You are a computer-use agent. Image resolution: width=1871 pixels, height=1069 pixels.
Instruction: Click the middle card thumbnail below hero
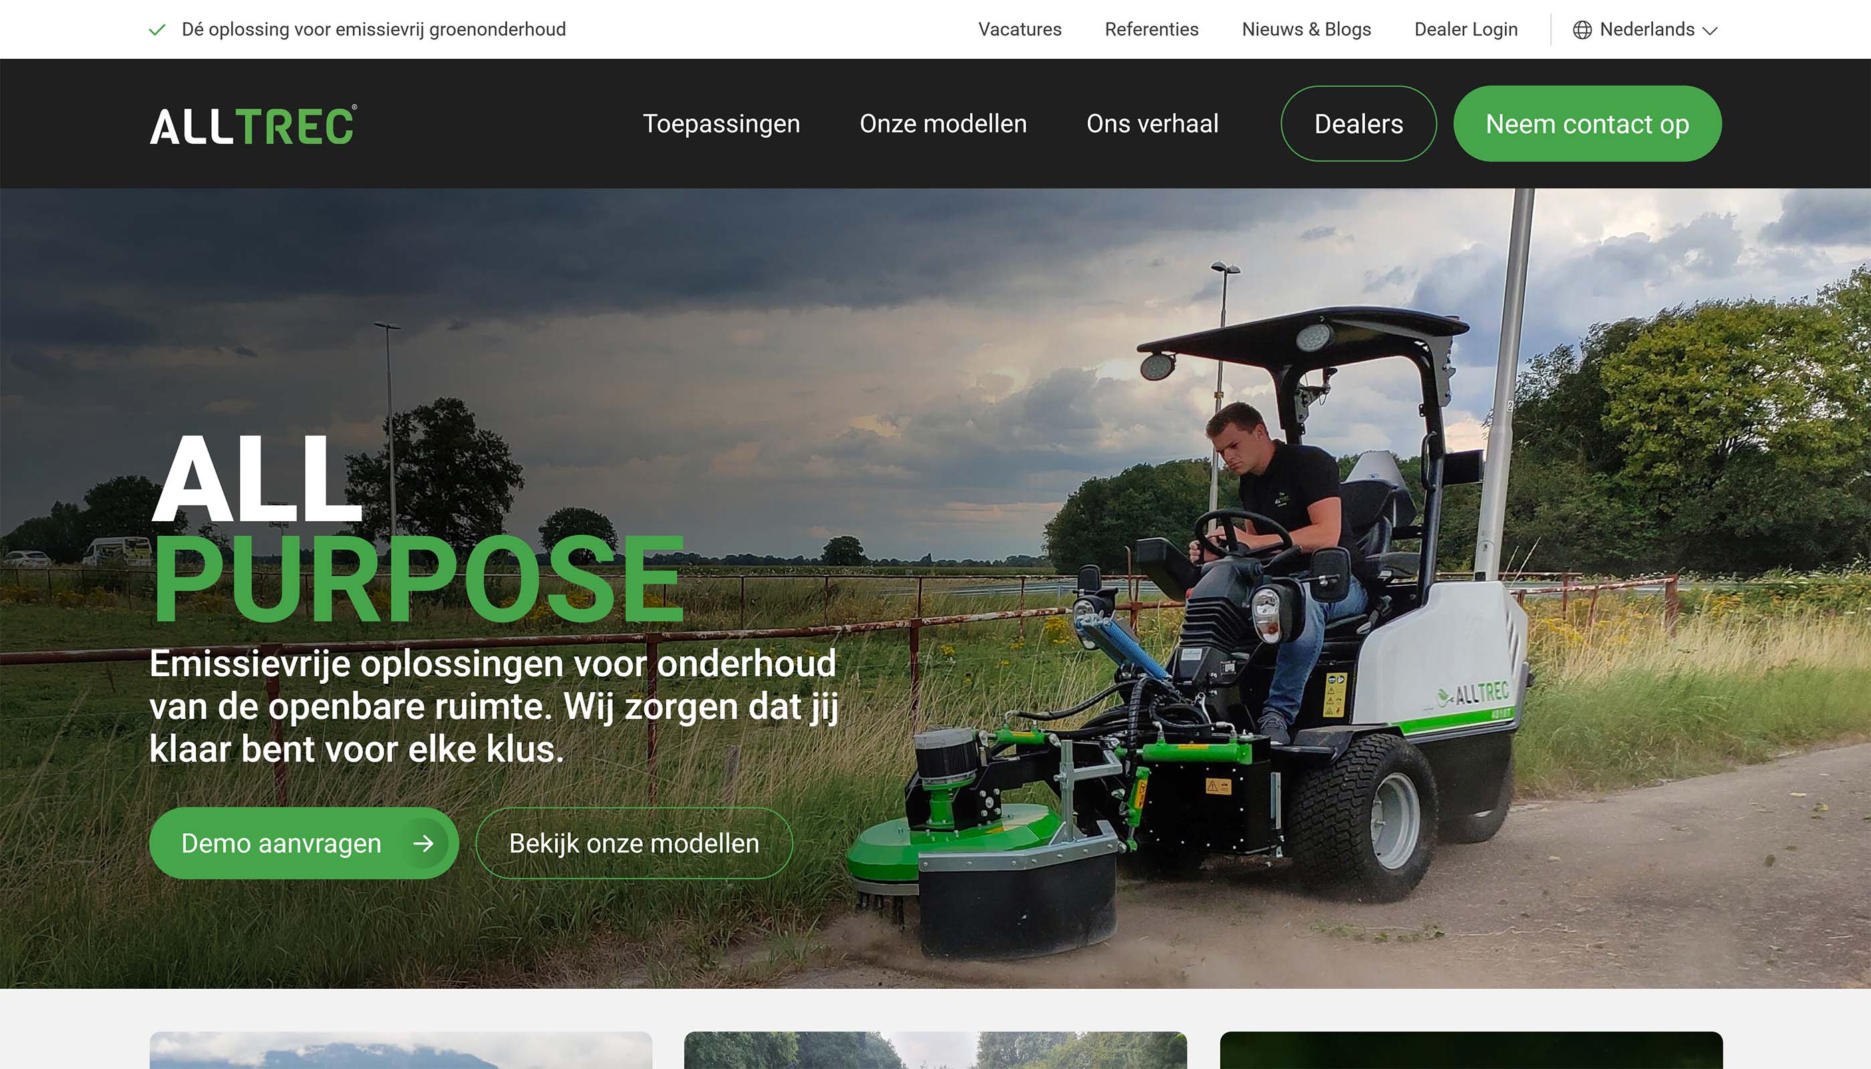[935, 1051]
